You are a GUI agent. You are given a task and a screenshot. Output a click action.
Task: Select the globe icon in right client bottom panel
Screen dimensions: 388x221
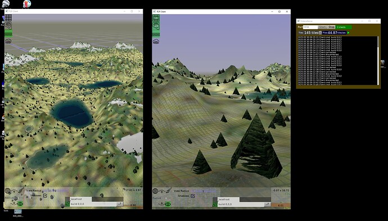(155, 191)
